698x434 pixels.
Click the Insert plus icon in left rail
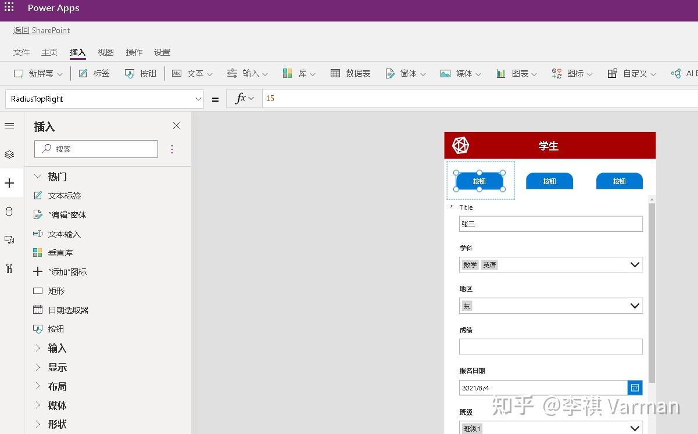pos(9,183)
